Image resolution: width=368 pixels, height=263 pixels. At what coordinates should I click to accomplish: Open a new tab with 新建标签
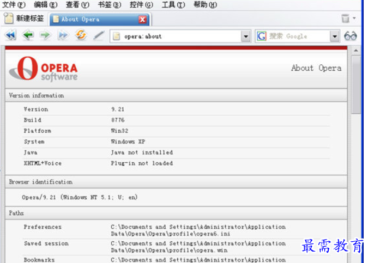click(24, 19)
